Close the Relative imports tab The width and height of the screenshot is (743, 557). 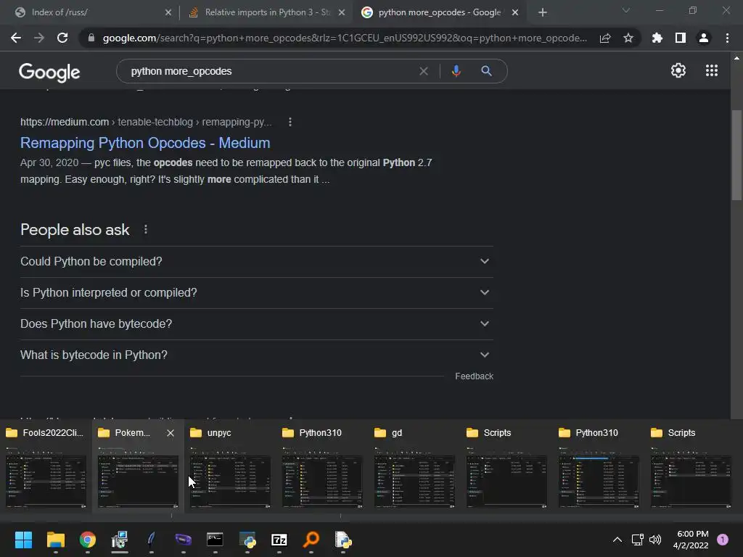click(342, 13)
